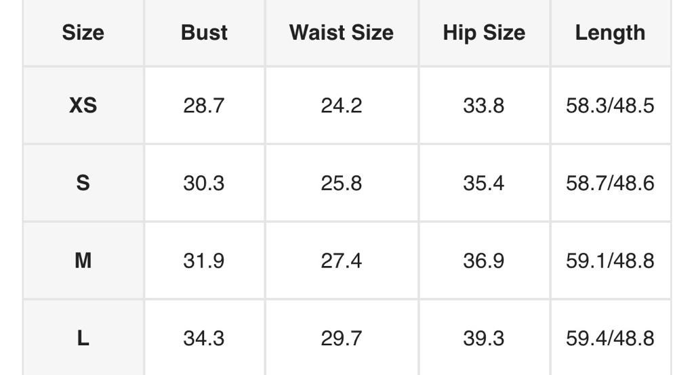Click the Size column header

pyautogui.click(x=83, y=32)
